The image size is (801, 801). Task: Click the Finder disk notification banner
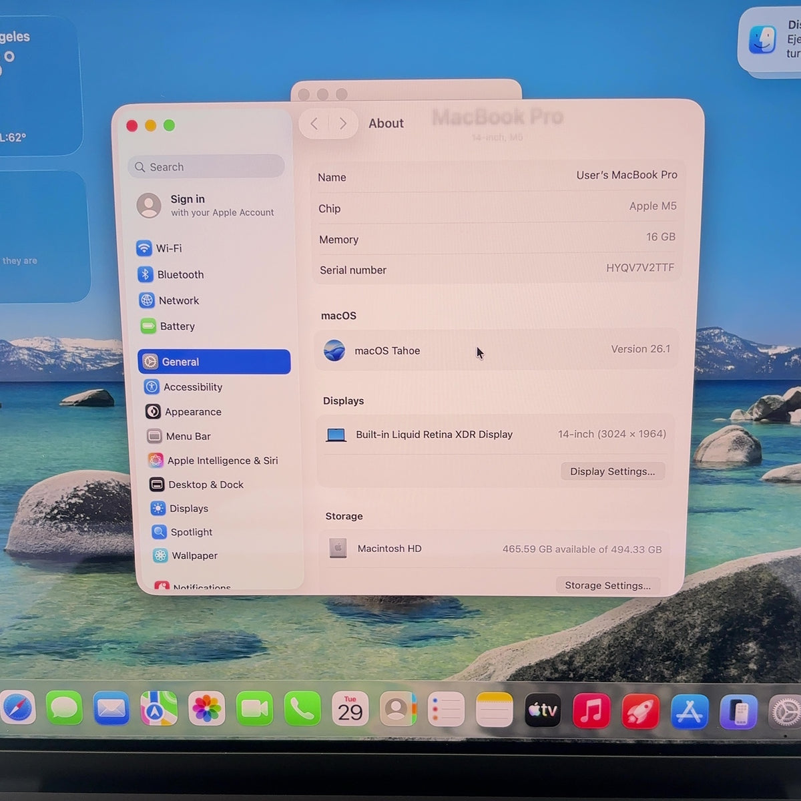[771, 41]
